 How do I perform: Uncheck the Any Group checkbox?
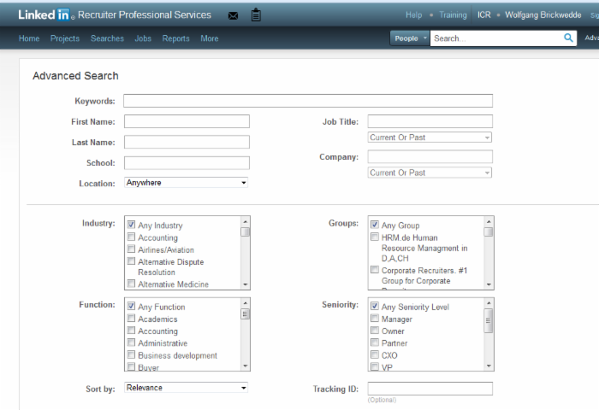(x=375, y=225)
